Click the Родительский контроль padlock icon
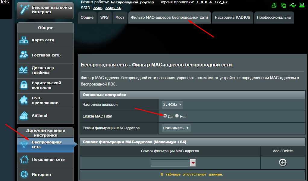The image size is (308, 181). tap(24, 85)
